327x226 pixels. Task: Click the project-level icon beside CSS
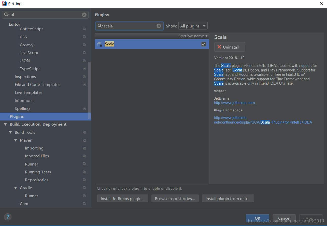tap(84, 37)
